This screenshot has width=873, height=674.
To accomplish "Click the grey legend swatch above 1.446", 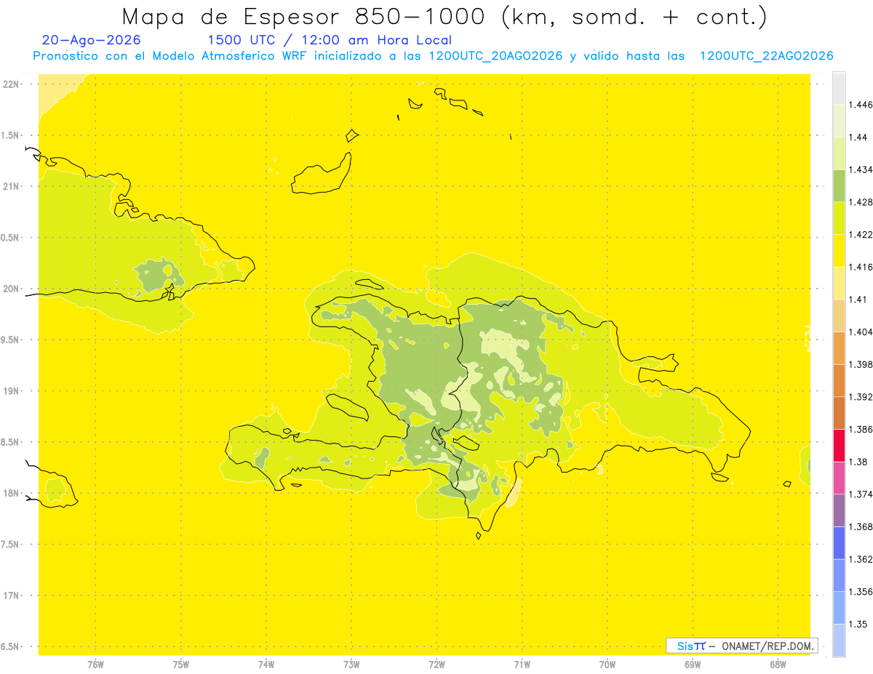I will click(x=839, y=88).
